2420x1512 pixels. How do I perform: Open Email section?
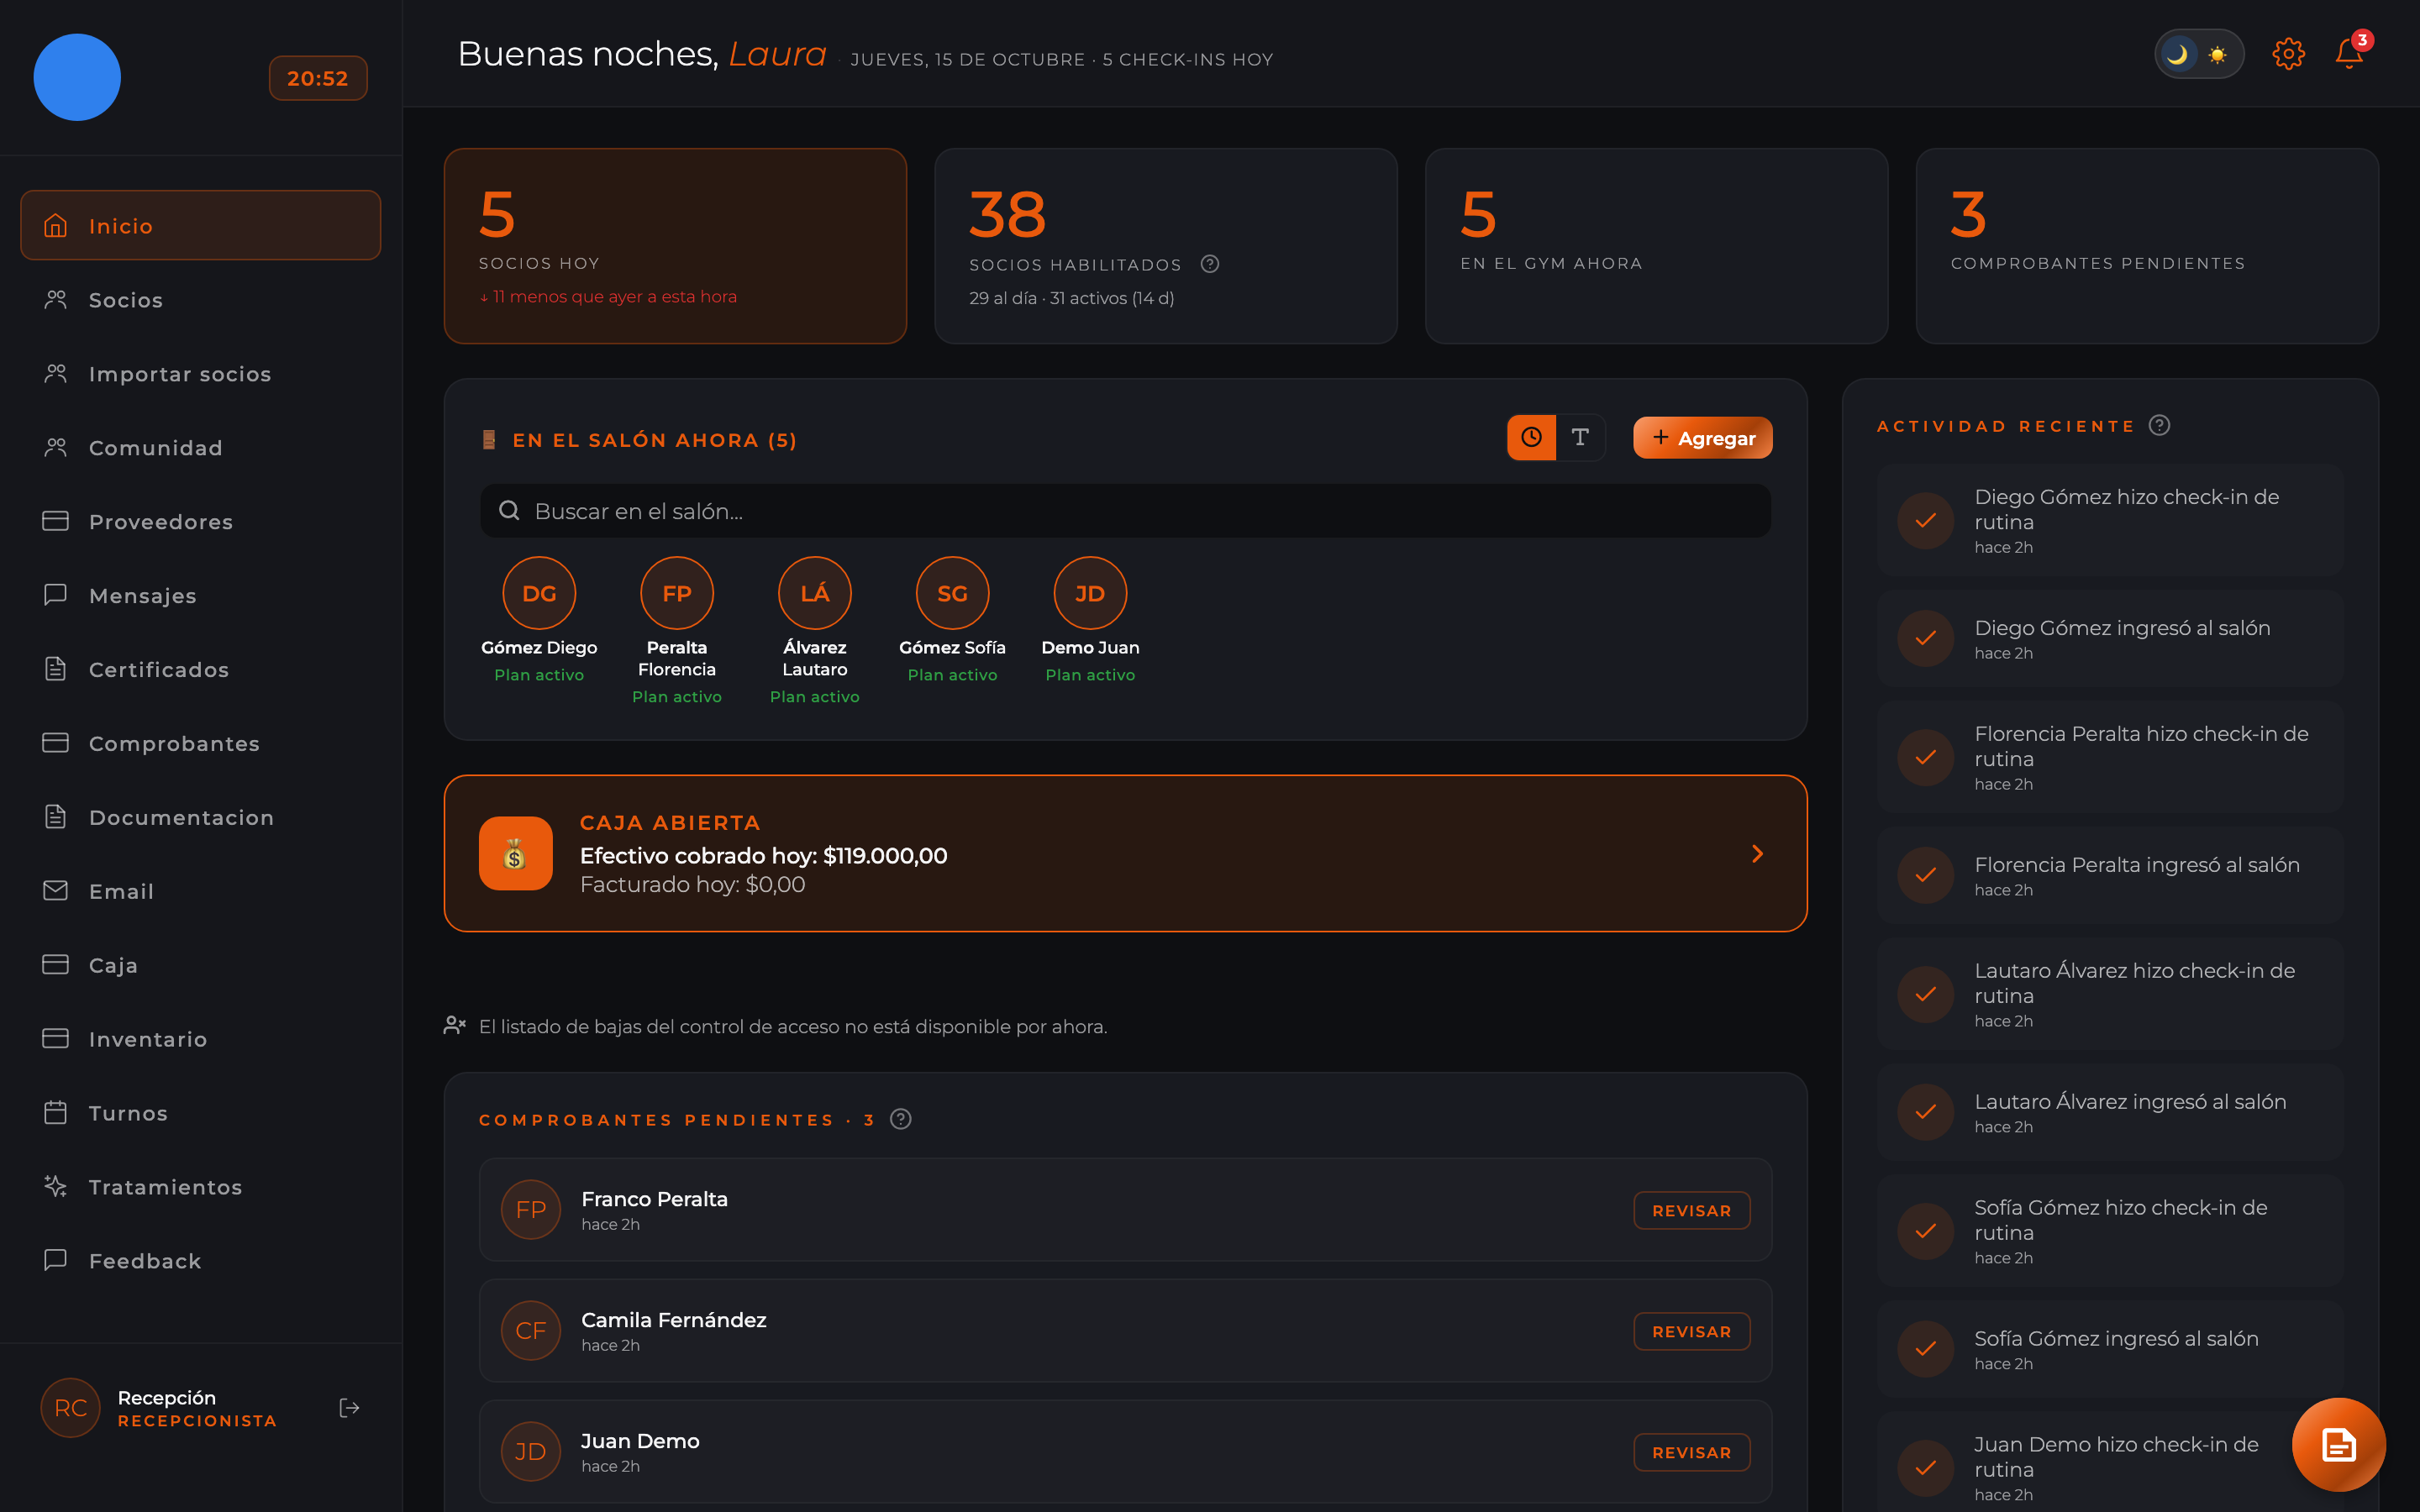point(201,892)
